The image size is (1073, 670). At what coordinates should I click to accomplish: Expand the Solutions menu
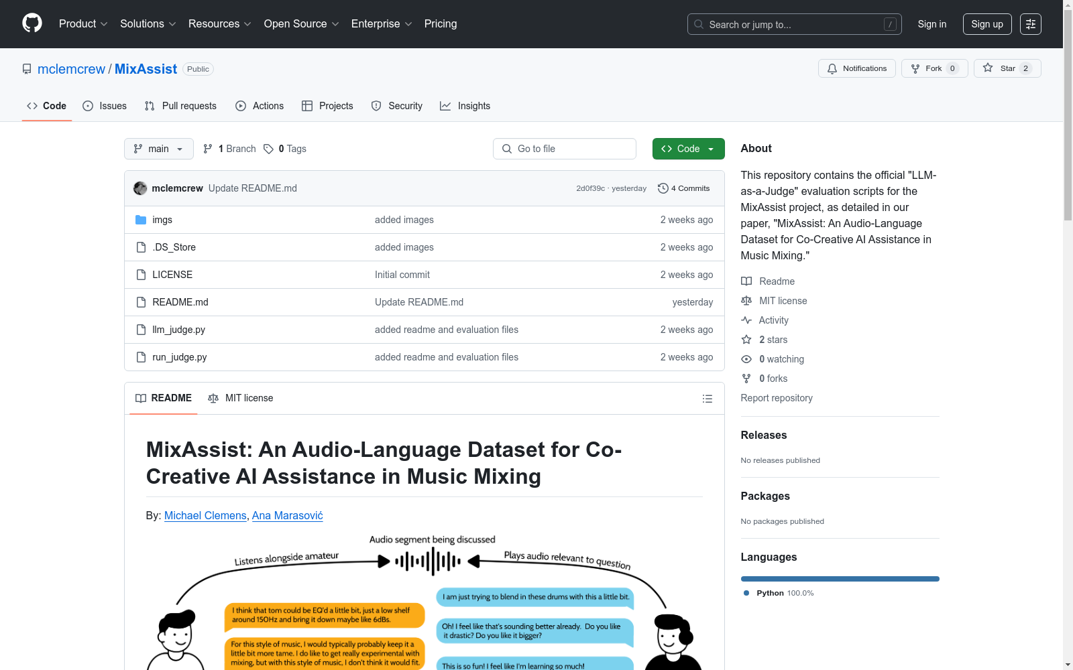148,24
